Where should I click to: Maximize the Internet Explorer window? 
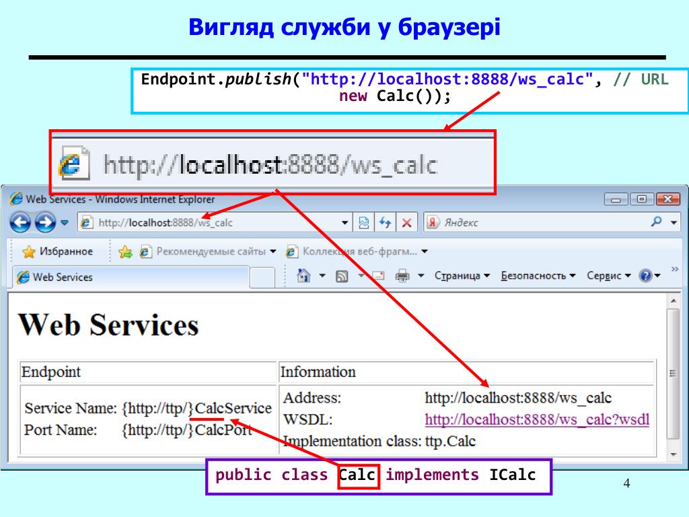(641, 199)
